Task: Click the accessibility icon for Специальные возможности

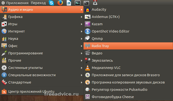Action: (4, 75)
